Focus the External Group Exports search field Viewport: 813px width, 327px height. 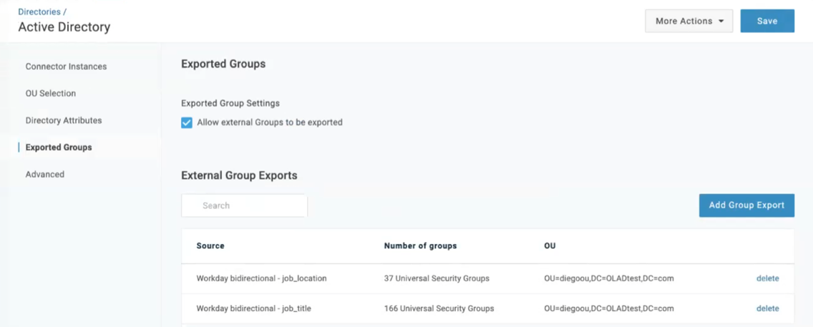pos(244,205)
